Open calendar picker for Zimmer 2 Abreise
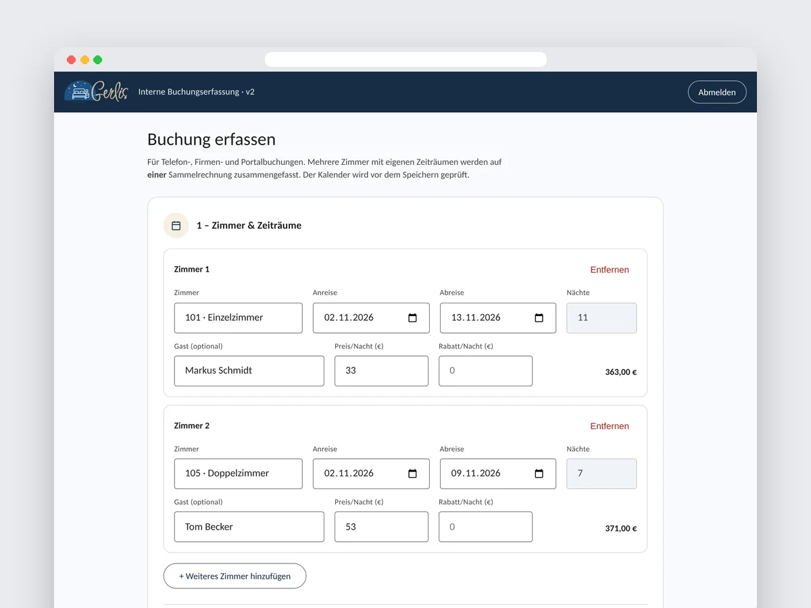 click(539, 474)
